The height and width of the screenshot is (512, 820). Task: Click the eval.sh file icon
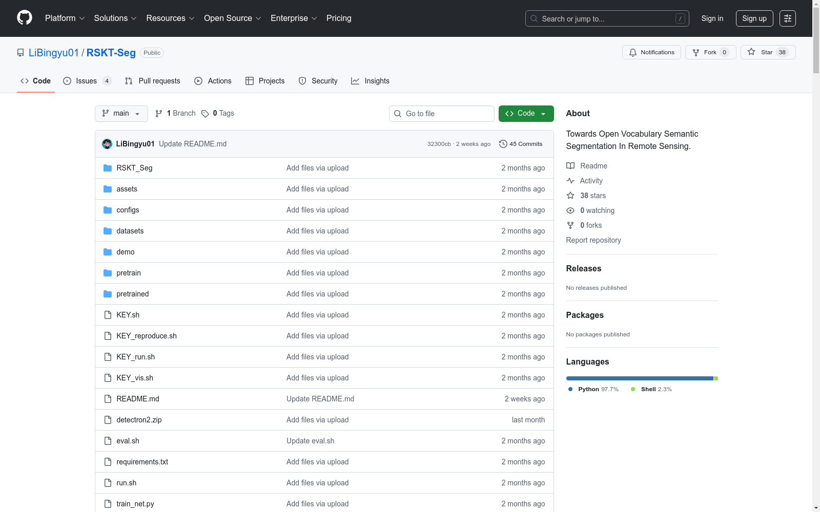click(x=108, y=441)
